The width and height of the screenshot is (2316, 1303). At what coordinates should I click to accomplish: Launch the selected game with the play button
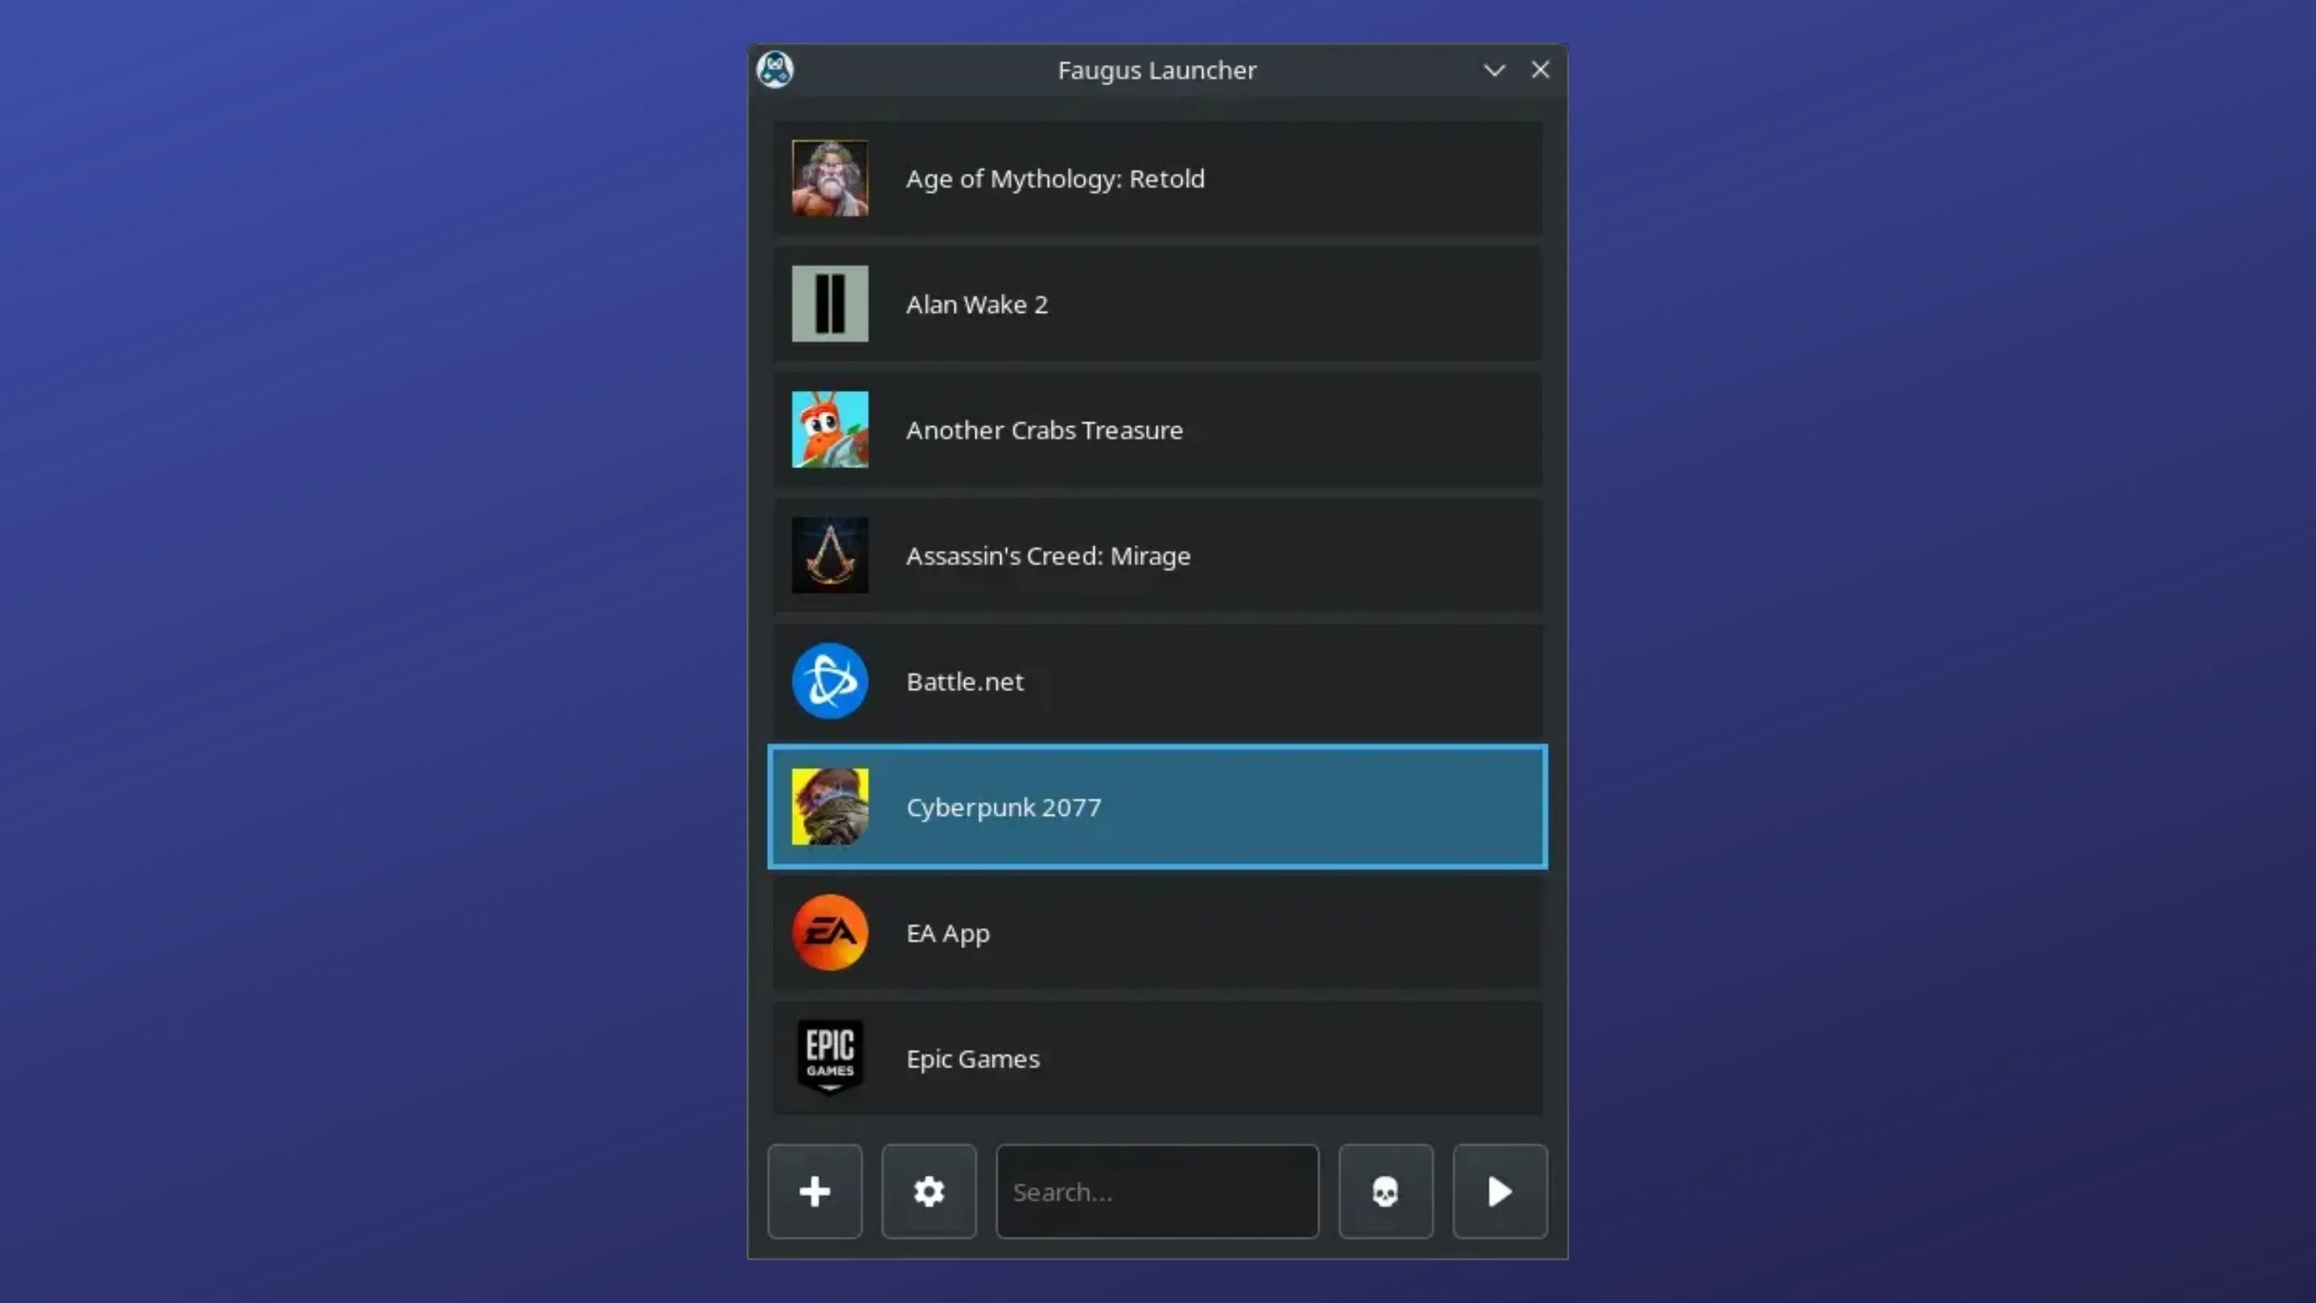click(1500, 1191)
